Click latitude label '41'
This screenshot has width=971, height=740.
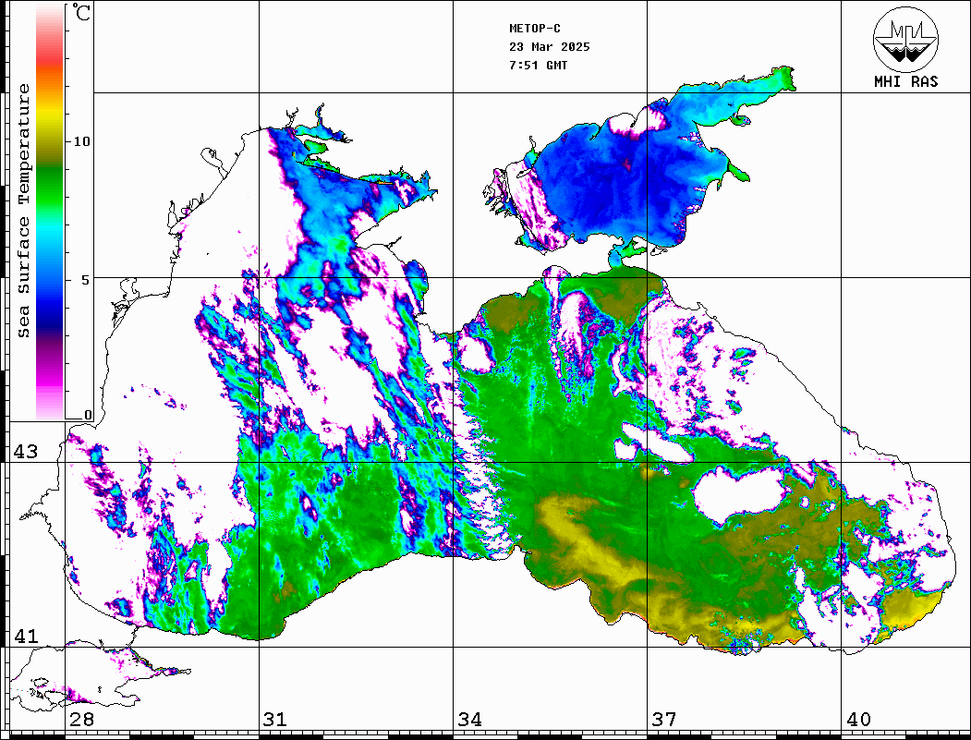coord(26,636)
